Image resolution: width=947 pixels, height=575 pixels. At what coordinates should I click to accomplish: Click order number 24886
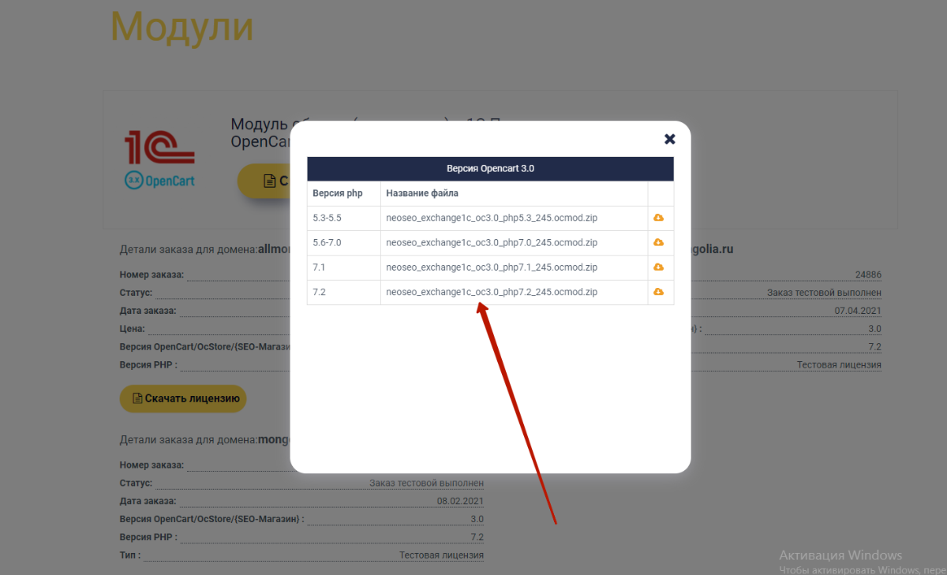(x=868, y=274)
